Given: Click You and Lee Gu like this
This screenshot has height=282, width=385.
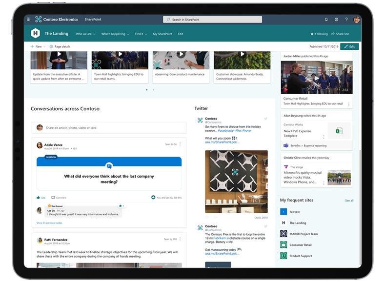Looking at the screenshot, I should [169, 198].
